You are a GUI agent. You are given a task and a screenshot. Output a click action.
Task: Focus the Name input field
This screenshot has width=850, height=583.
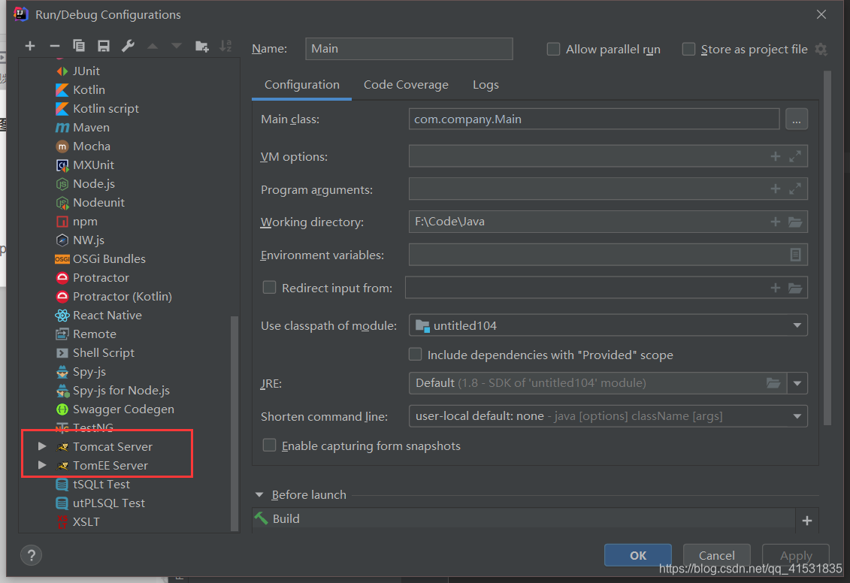(410, 49)
